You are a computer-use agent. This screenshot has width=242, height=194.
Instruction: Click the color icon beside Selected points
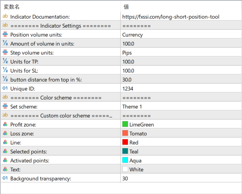5,151
